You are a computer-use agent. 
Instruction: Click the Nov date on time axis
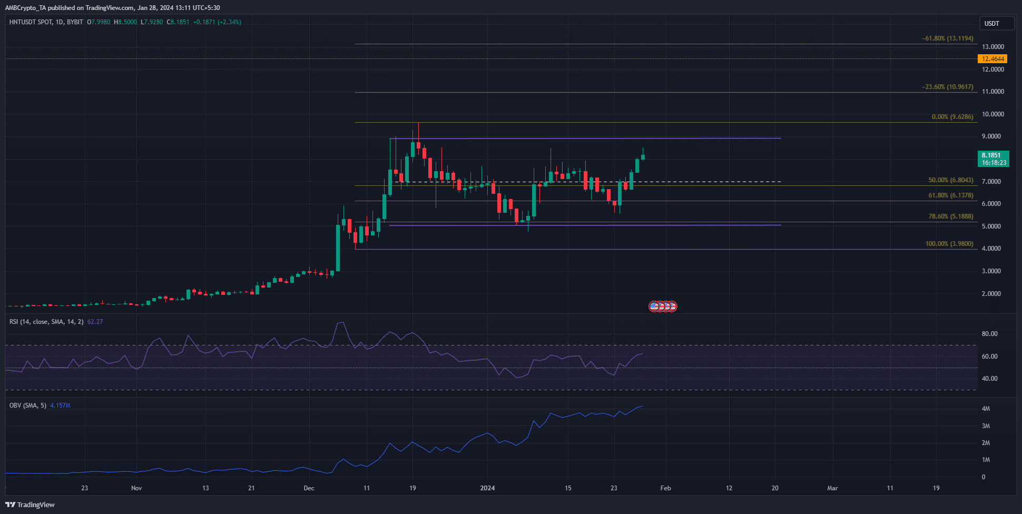(x=136, y=488)
